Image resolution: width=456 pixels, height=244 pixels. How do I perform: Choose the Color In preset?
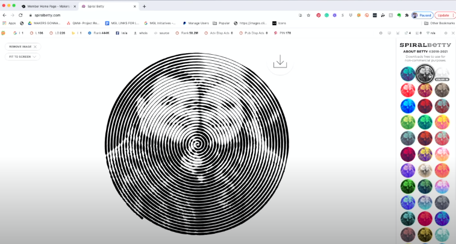[x=442, y=74]
